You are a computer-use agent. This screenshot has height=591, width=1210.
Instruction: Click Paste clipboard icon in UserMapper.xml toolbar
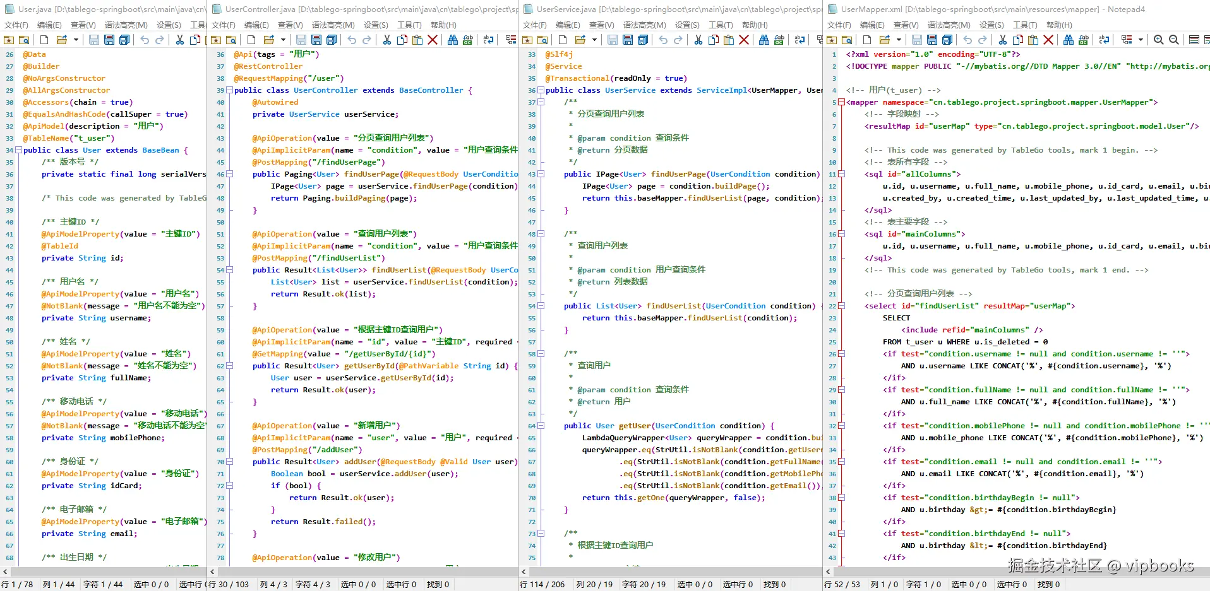pyautogui.click(x=1033, y=40)
